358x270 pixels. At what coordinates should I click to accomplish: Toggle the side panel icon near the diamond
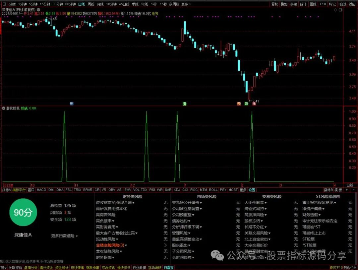(x=341, y=10)
